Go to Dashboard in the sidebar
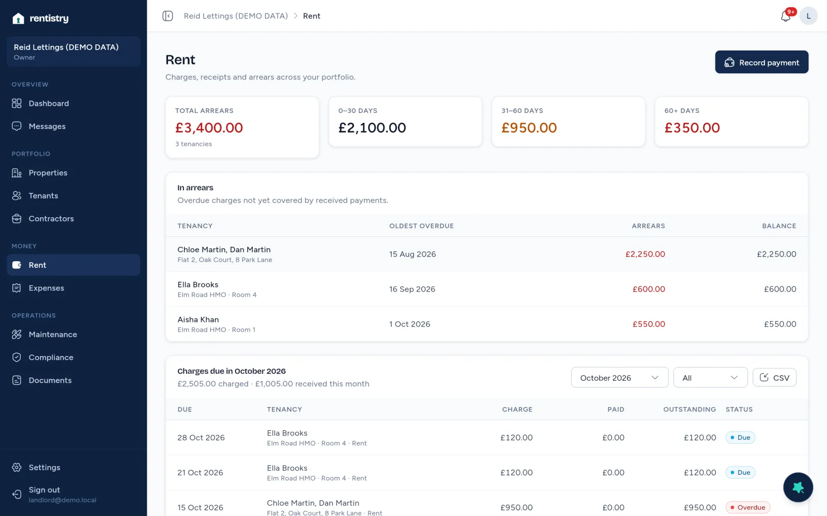Image resolution: width=827 pixels, height=516 pixels. point(73,103)
